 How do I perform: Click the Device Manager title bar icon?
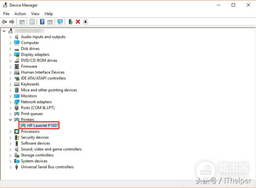5,5
